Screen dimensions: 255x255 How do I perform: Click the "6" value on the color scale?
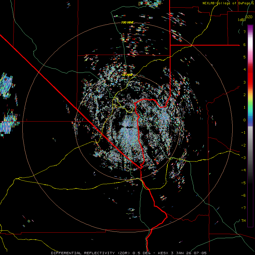click(245, 44)
